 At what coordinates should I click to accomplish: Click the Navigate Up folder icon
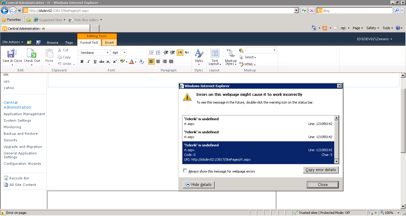(x=29, y=42)
